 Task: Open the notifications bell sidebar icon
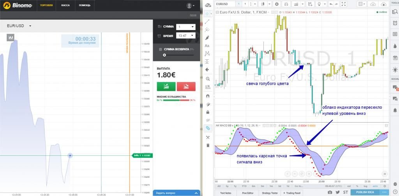pyautogui.click(x=395, y=110)
